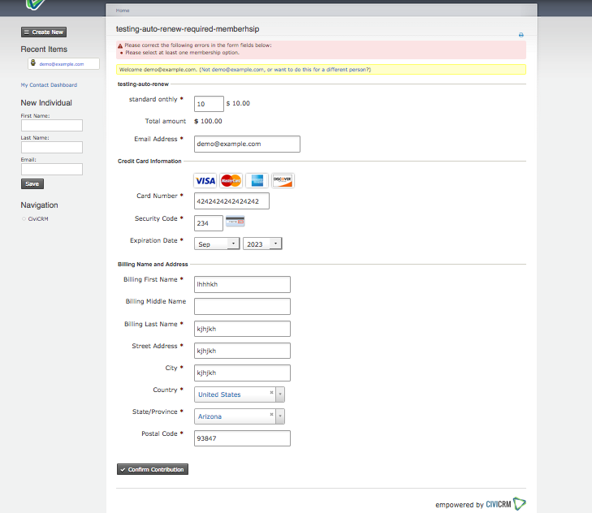Click Save for new individual
Screen dimensions: 592x513
coord(32,183)
